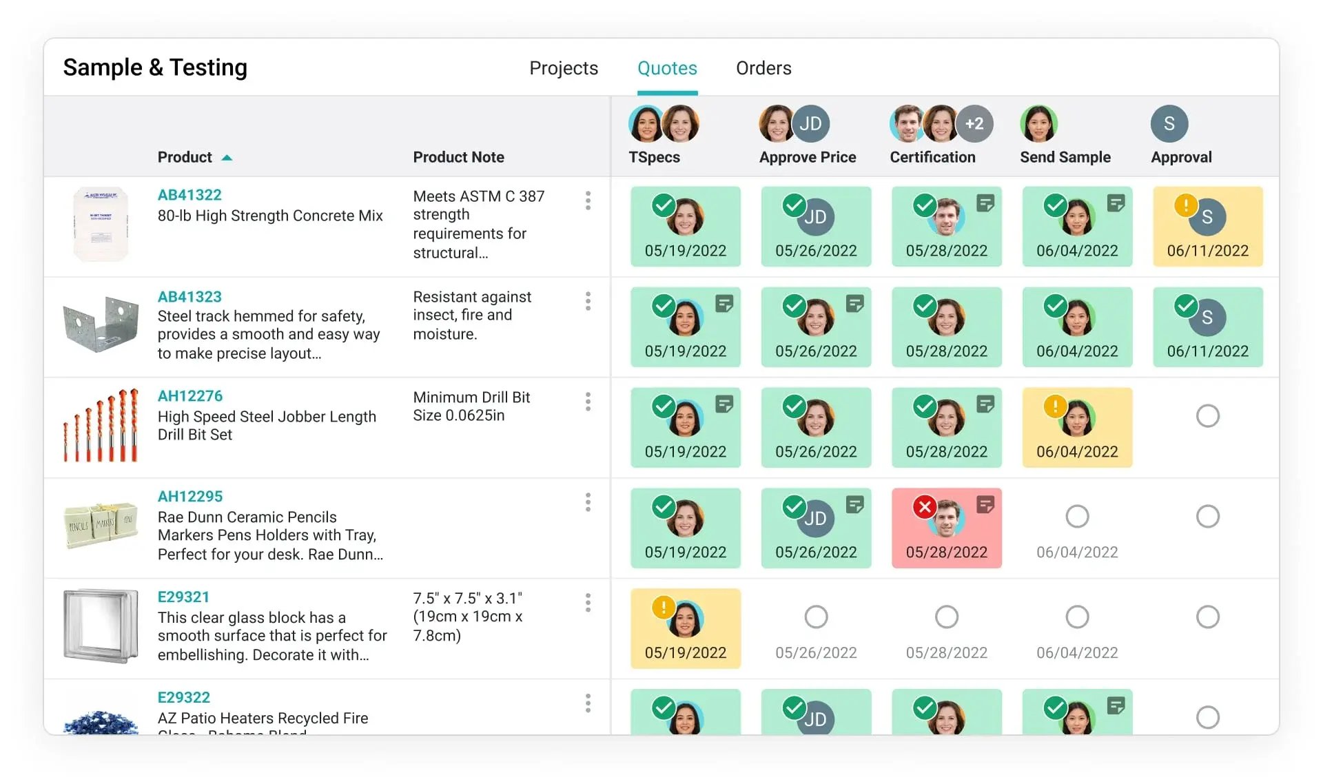Select empty Approve Price circle for E29321
Image resolution: width=1323 pixels, height=784 pixels.
(x=816, y=617)
